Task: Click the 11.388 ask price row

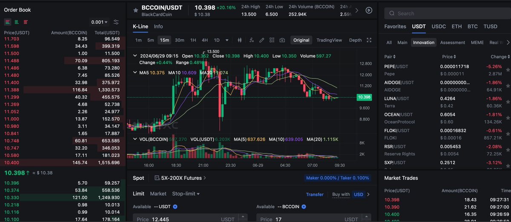Action: (63, 89)
